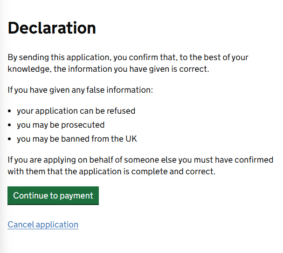This screenshot has width=283, height=253.
Task: Click bullet dot beside 'your application can be refused'
Action: pos(10,111)
